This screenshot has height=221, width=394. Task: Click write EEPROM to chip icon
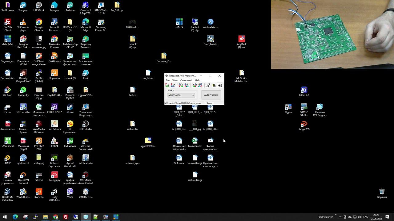tap(186, 86)
